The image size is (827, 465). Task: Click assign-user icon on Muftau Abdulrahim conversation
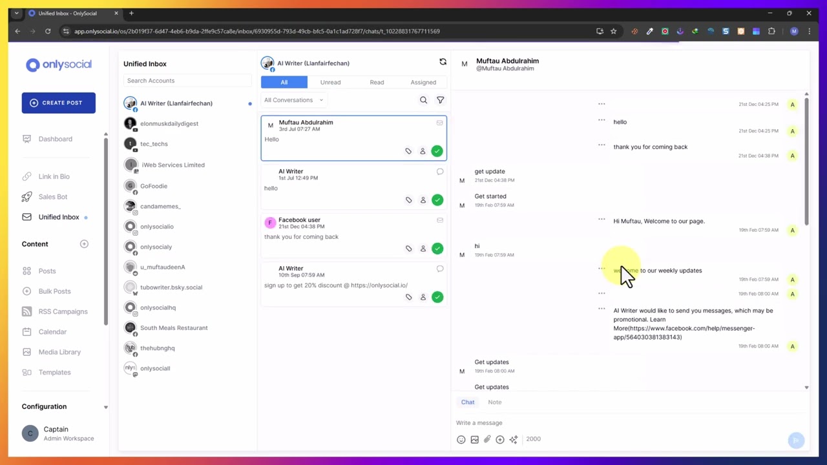423,151
